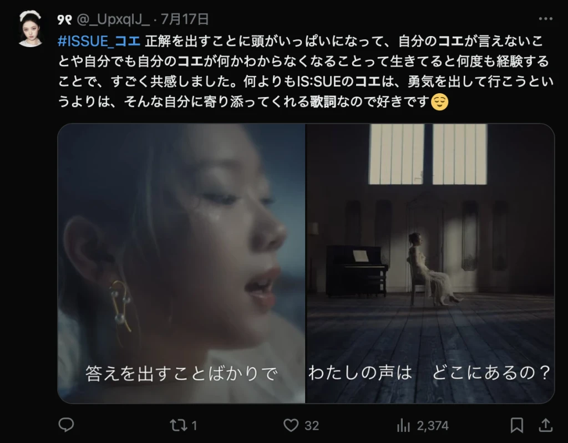Repost the tweet with the retweet arrows icon

click(x=178, y=425)
